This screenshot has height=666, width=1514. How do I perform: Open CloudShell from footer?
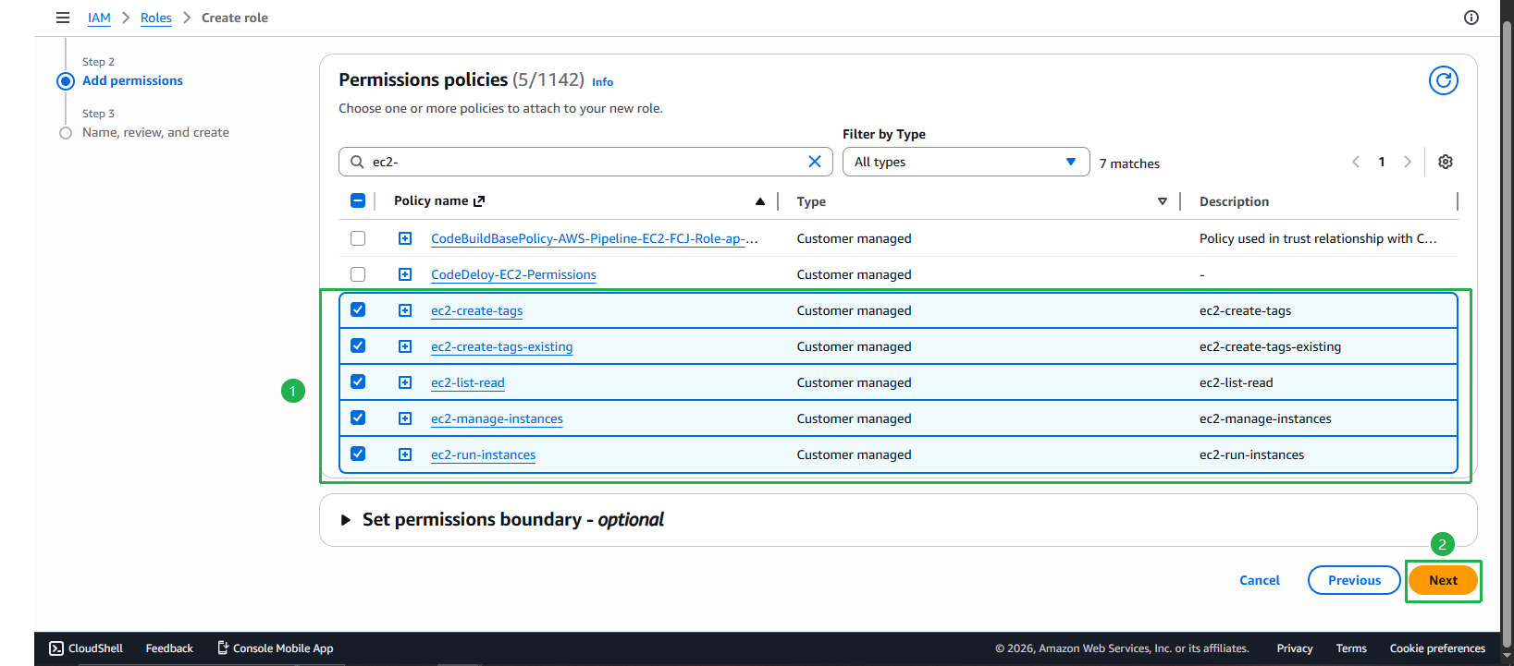pos(86,648)
